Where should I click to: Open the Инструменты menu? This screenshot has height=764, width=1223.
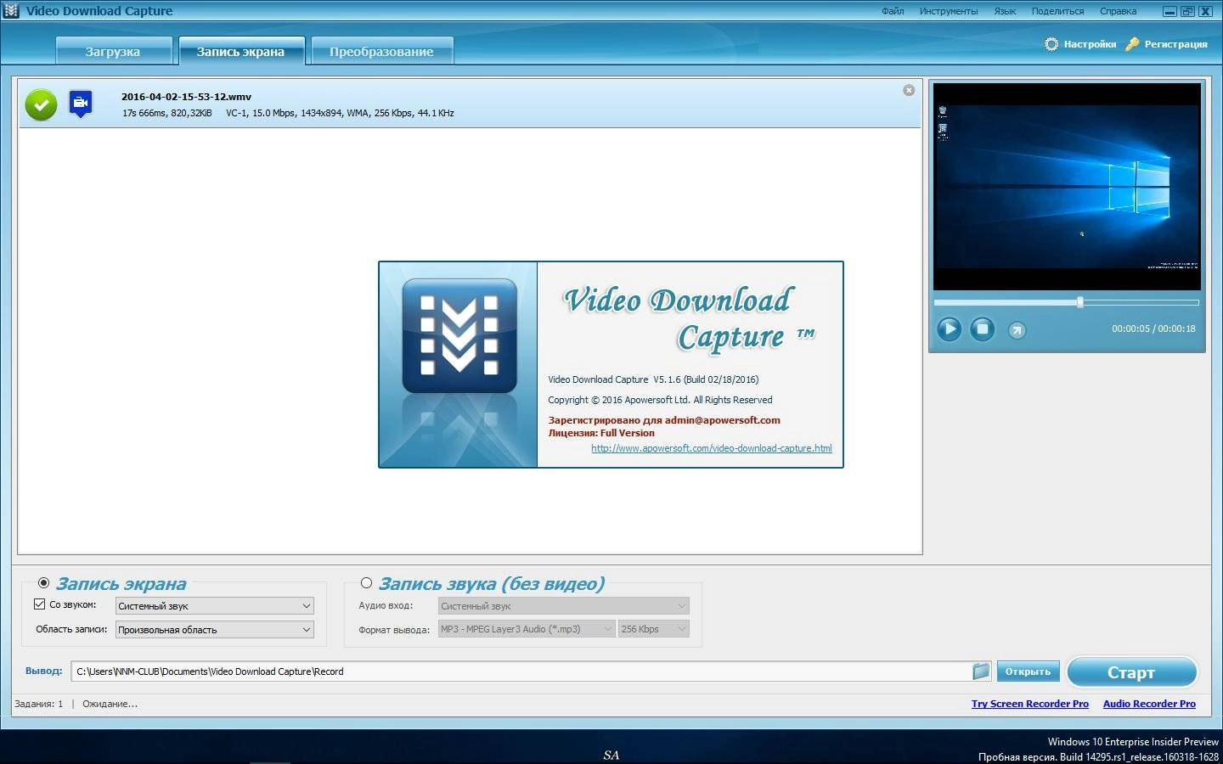tap(949, 11)
